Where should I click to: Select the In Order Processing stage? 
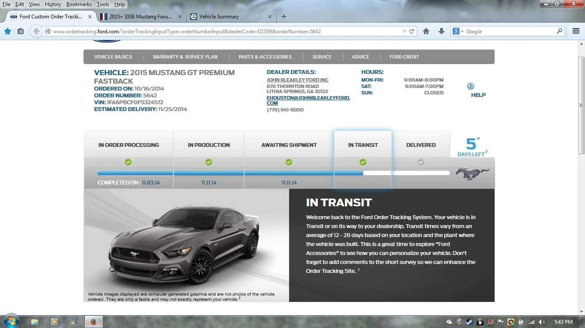(x=128, y=145)
